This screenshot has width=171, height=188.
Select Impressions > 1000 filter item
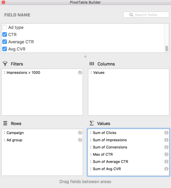(x=23, y=73)
